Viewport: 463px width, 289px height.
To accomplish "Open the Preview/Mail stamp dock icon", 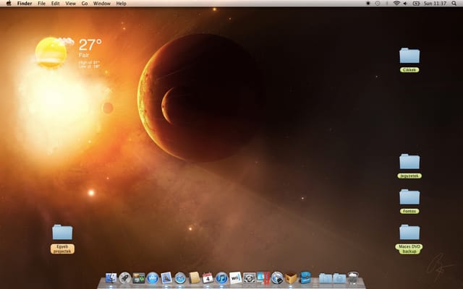I will [x=166, y=278].
